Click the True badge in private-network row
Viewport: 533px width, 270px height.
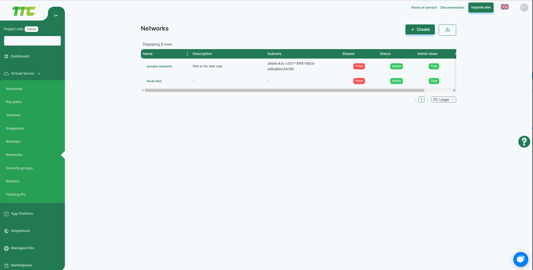point(434,66)
